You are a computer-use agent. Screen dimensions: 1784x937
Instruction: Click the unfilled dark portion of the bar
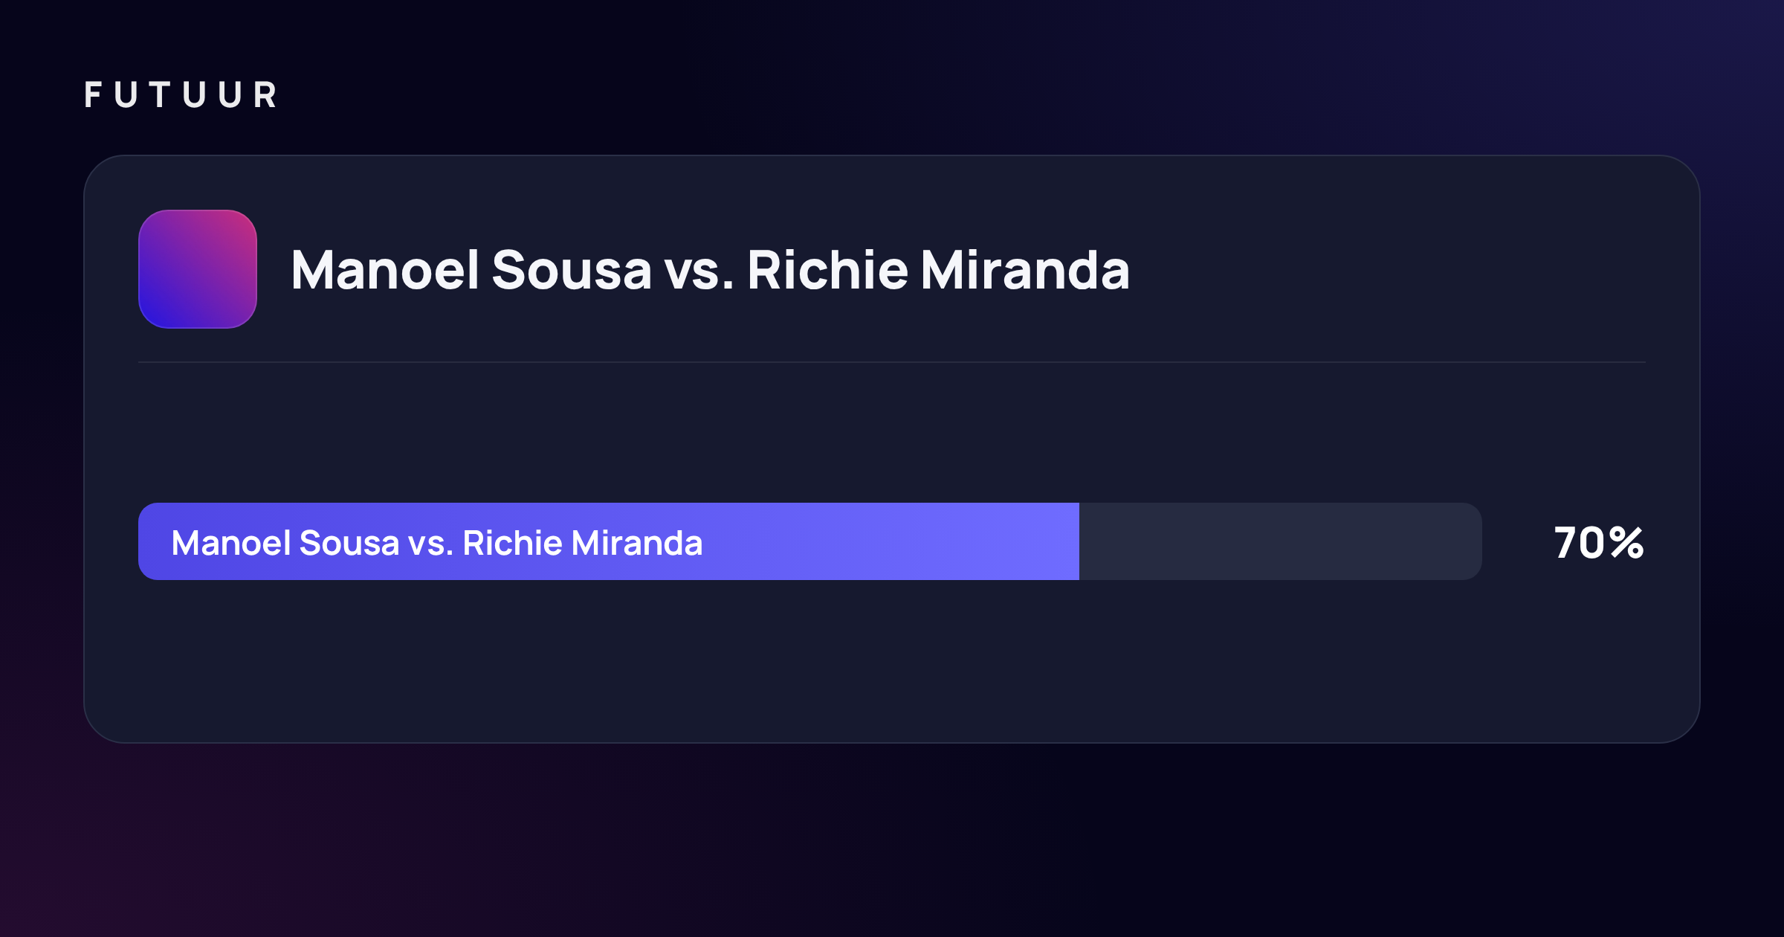click(1280, 541)
